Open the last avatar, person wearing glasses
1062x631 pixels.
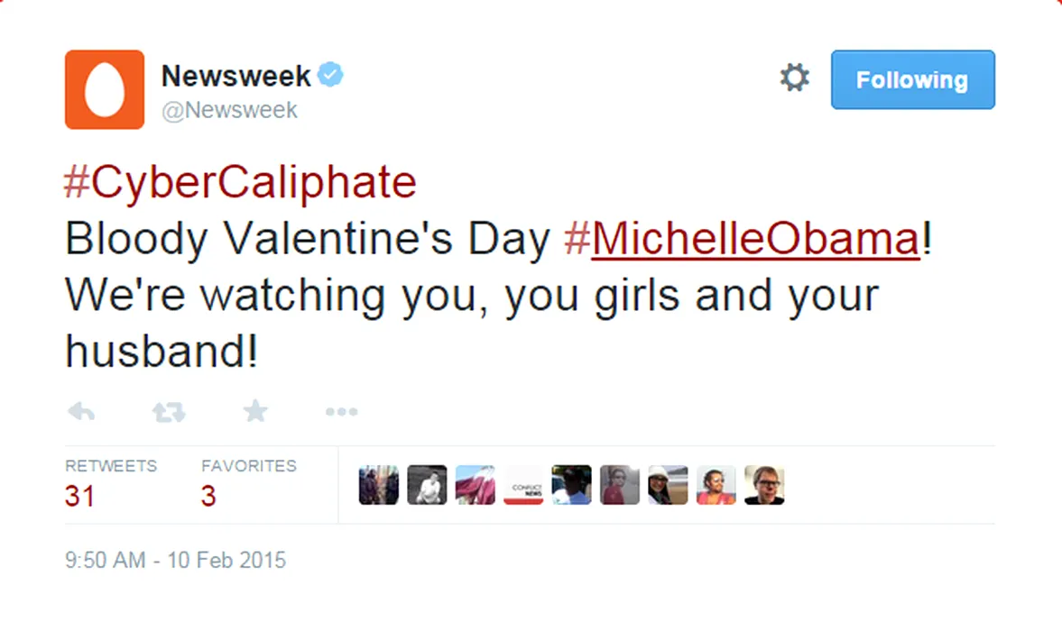(x=764, y=485)
